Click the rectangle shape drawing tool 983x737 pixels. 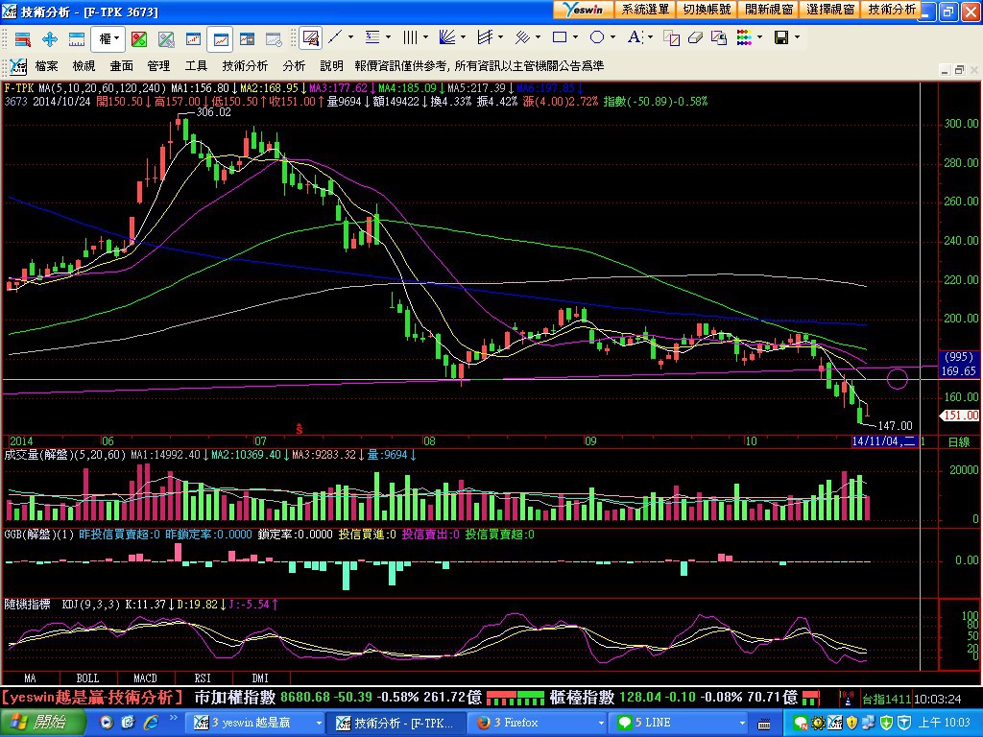click(x=560, y=38)
